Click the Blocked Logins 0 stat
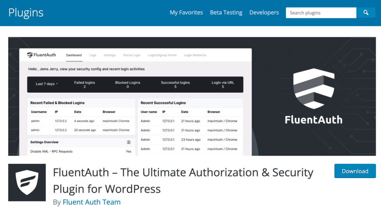Image resolution: width=381 pixels, height=211 pixels. (128, 85)
